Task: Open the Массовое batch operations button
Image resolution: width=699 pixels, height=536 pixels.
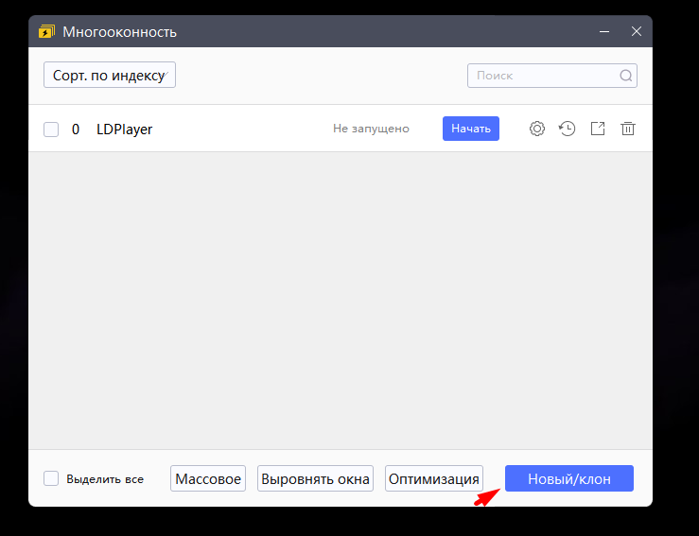Action: tap(208, 479)
